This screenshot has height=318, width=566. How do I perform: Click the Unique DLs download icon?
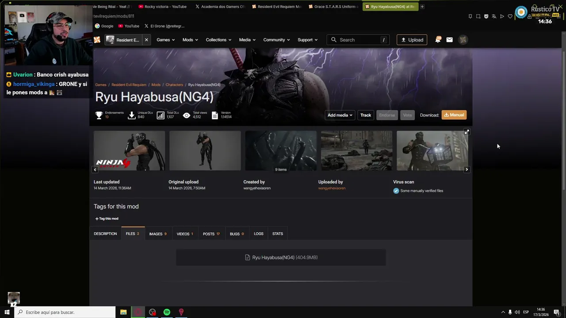point(131,115)
